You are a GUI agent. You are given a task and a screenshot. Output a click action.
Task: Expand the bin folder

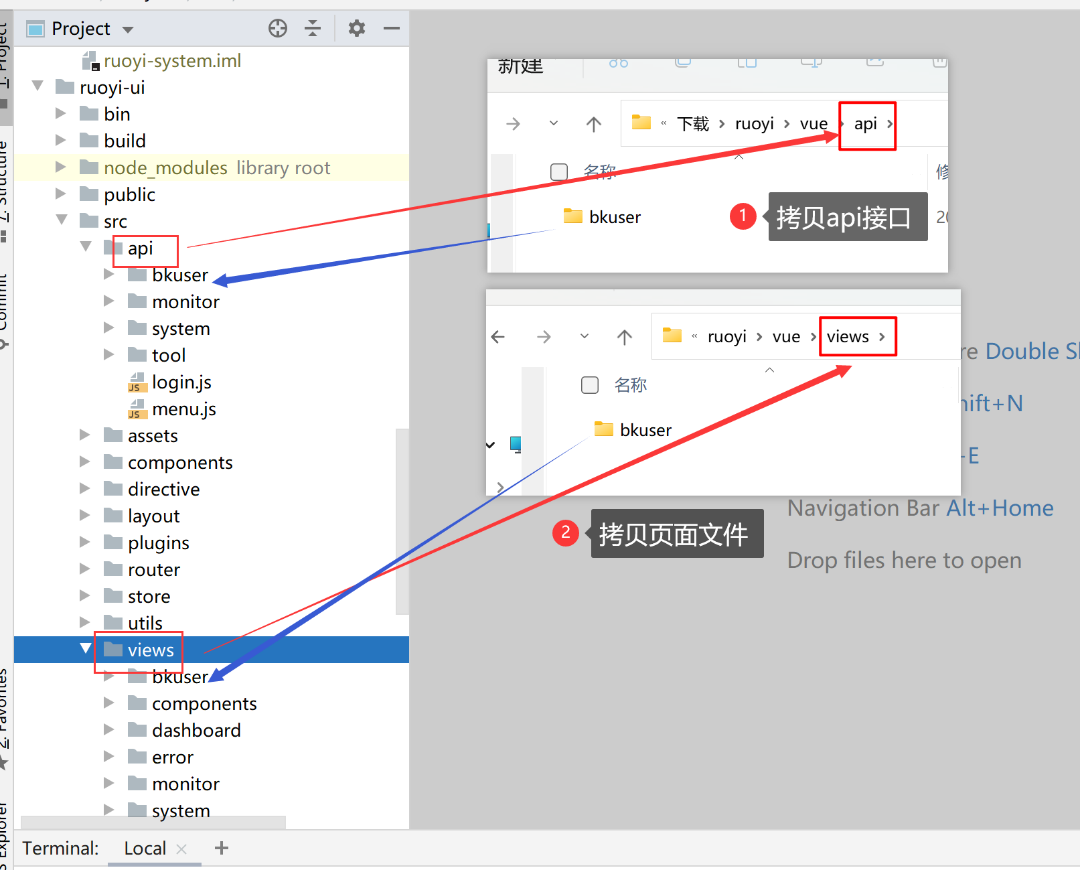tap(61, 113)
